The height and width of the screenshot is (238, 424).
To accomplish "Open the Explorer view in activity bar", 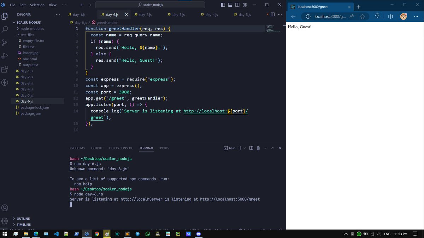I will (x=5, y=16).
